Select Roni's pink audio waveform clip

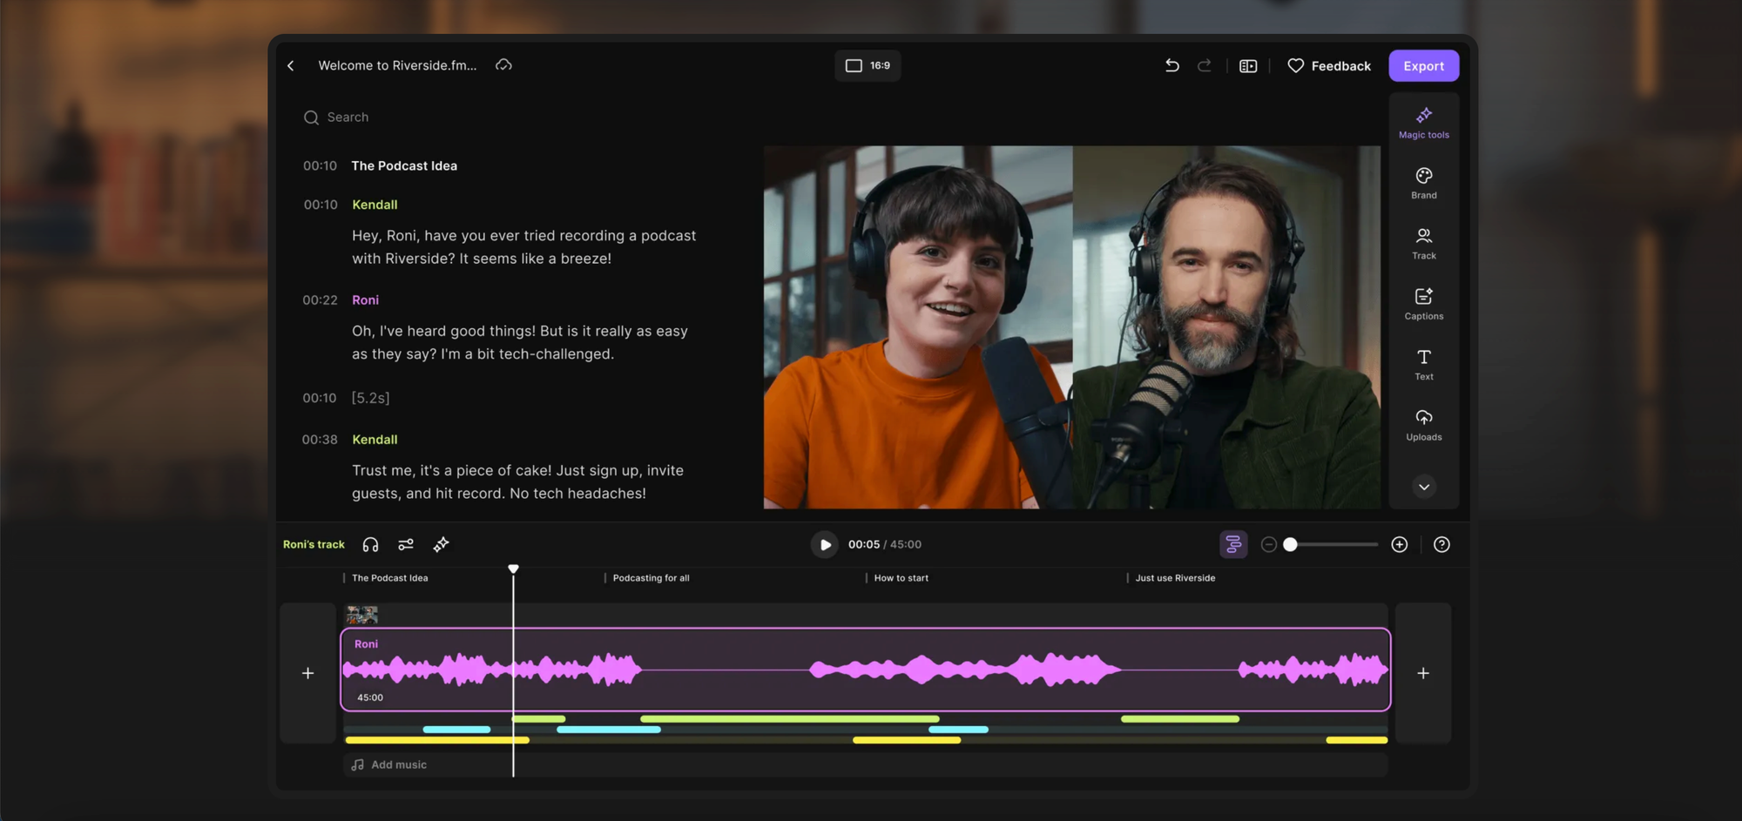[x=865, y=670]
